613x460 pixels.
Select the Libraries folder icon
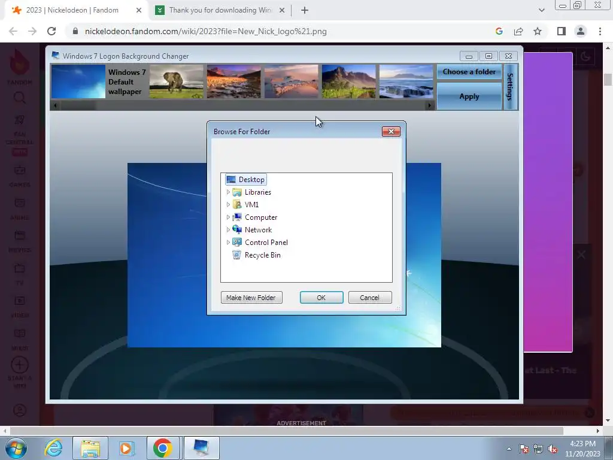click(237, 192)
